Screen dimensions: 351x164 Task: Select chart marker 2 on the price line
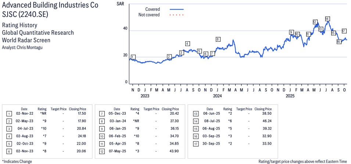tap(169, 57)
